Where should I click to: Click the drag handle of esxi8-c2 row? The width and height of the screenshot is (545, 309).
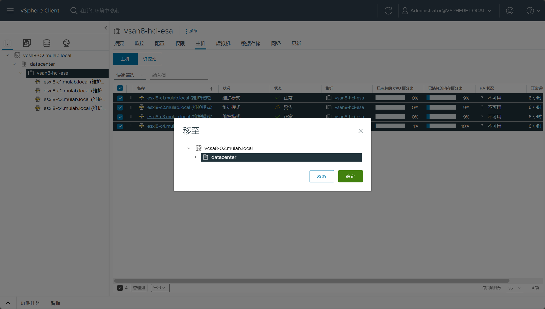pos(131,107)
